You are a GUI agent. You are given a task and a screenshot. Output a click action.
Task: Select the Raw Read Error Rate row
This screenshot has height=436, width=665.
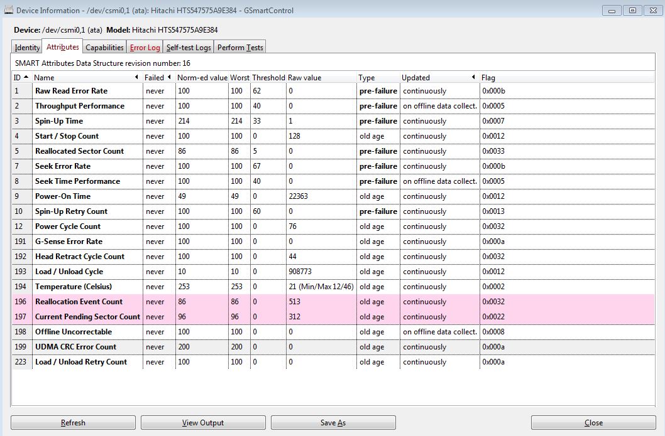(x=333, y=91)
